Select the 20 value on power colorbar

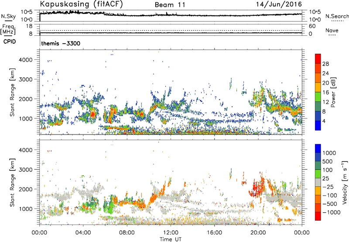click(x=325, y=83)
